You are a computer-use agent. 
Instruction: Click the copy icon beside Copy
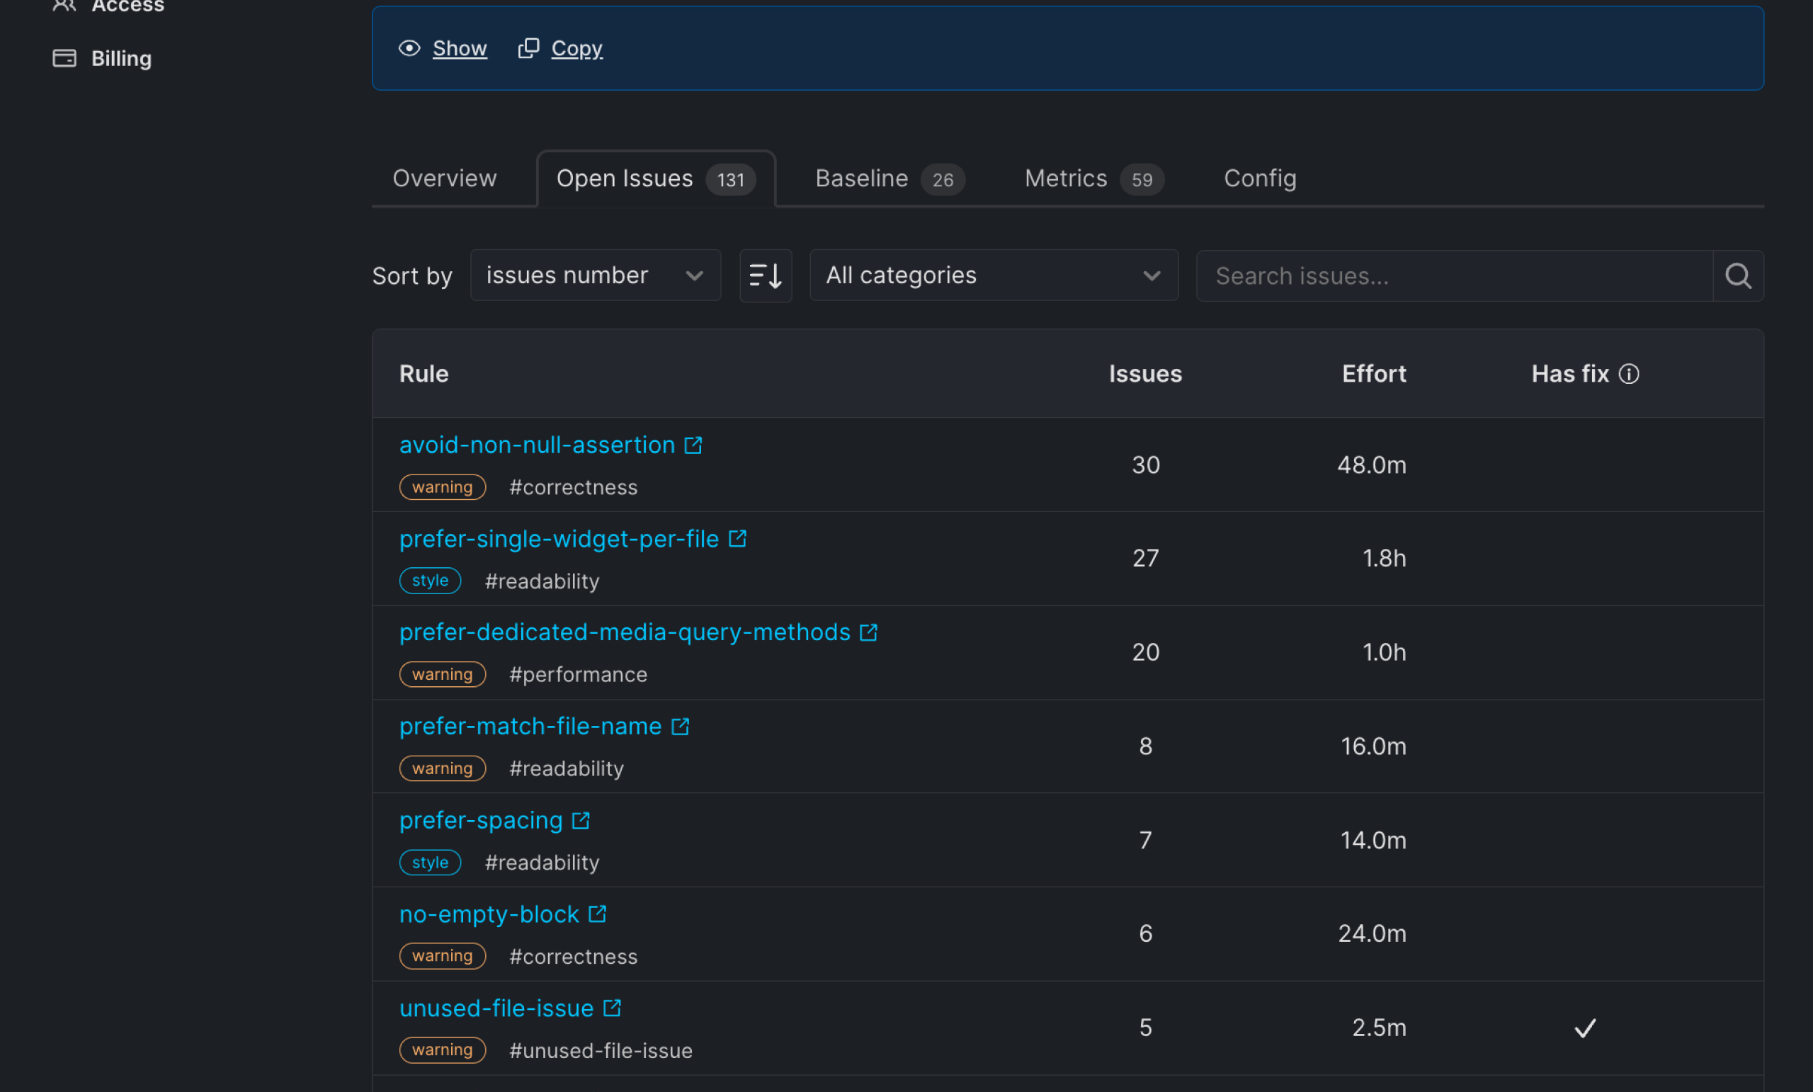pos(528,49)
